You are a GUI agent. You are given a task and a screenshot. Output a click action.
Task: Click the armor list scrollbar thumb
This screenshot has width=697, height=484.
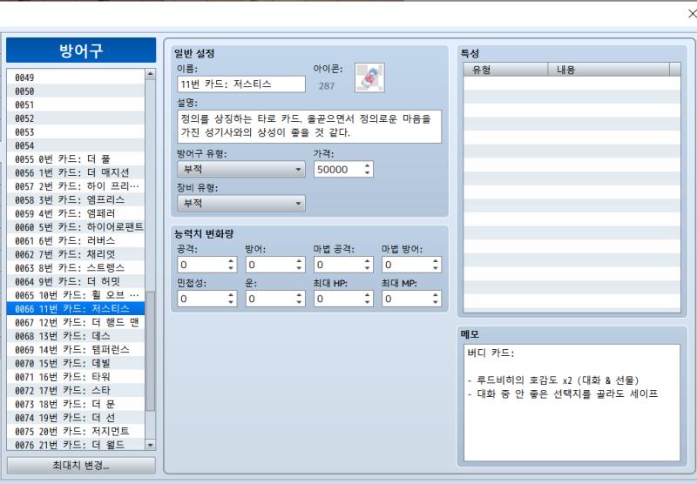(150, 351)
